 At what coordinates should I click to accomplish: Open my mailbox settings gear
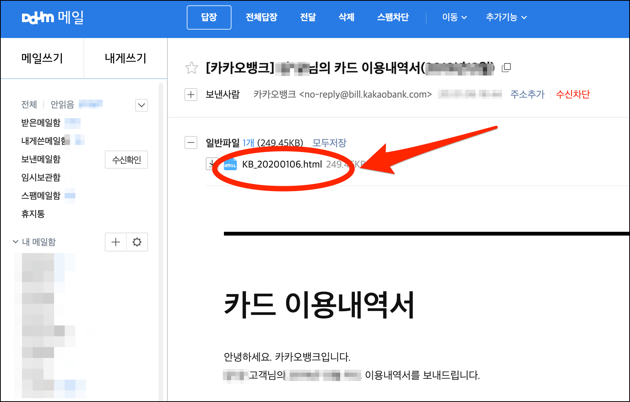tap(137, 242)
